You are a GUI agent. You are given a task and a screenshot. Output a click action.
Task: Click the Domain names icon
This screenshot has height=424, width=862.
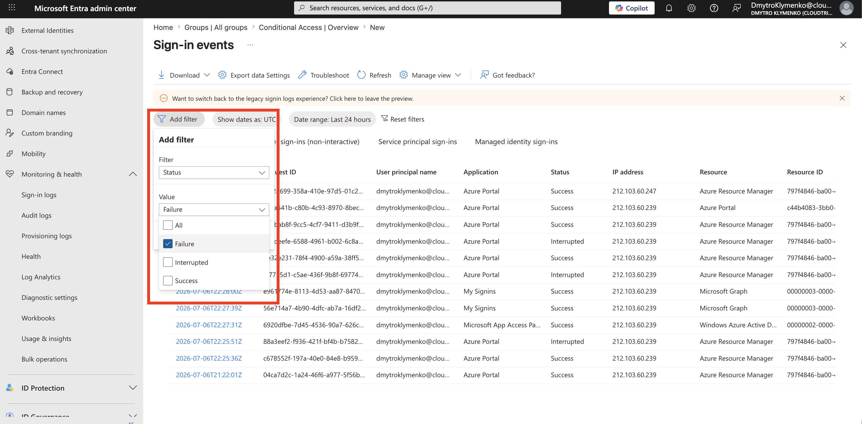pyautogui.click(x=10, y=112)
